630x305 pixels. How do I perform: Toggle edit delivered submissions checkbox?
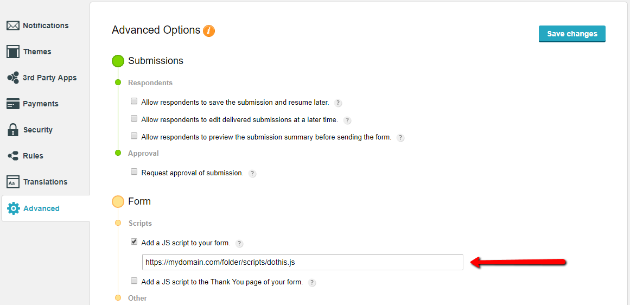(x=134, y=118)
